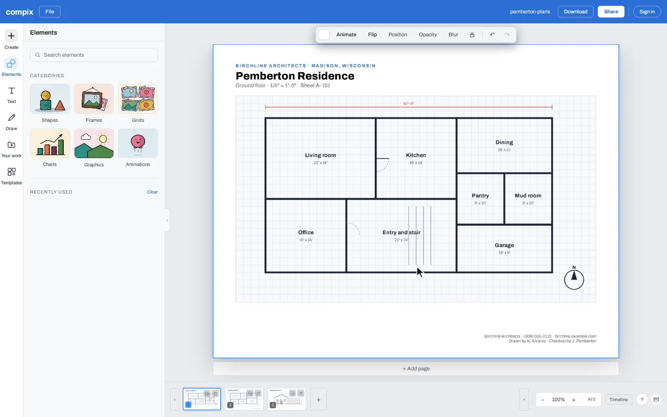This screenshot has width=667, height=417.
Task: Delete page 2 via trash icon
Action: pos(258,393)
